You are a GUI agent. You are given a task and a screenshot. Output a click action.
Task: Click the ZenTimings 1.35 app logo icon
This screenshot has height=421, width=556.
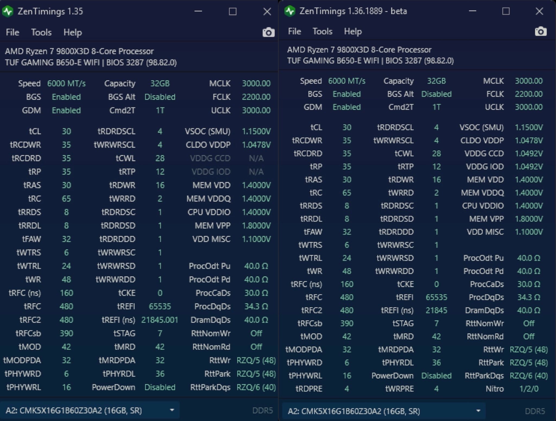tap(8, 11)
